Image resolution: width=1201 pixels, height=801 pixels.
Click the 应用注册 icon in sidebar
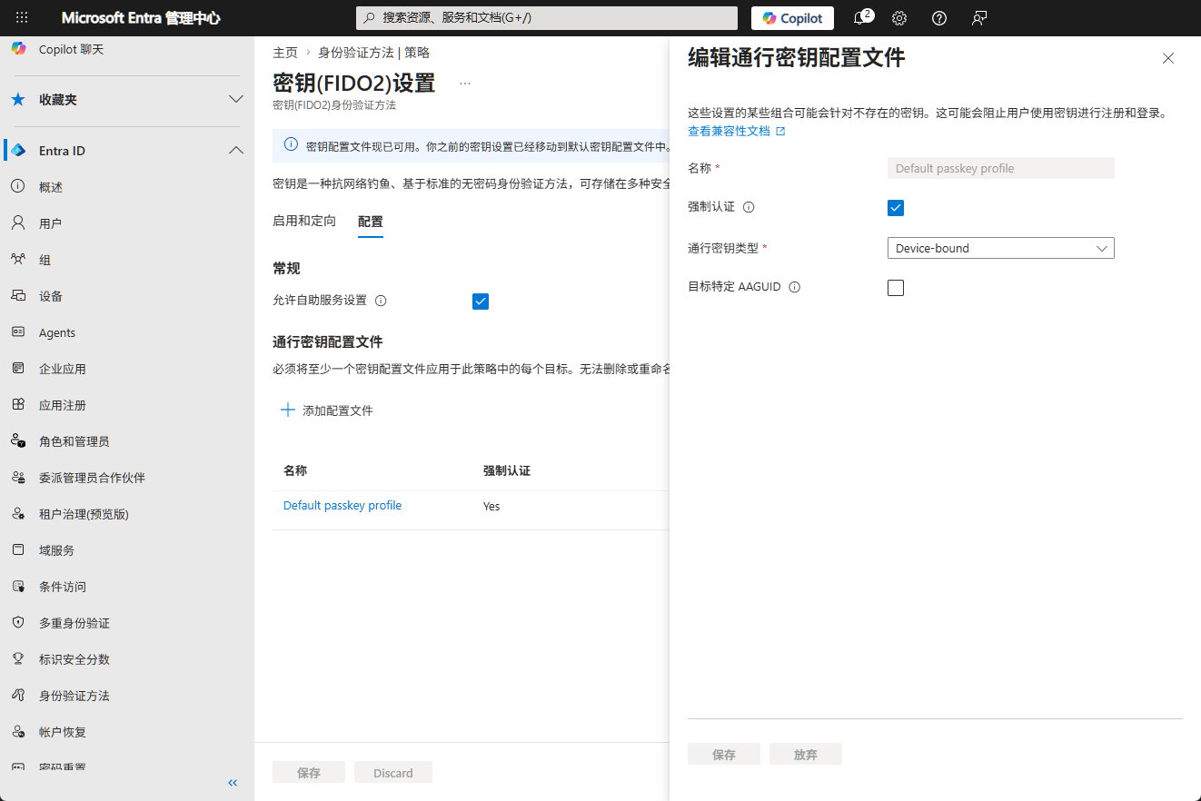[x=18, y=405]
